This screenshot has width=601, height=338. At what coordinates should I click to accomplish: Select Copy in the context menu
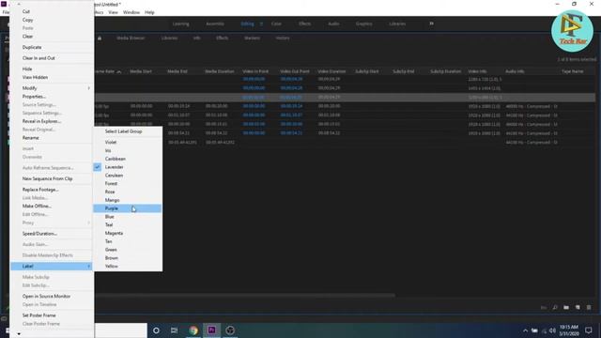[x=27, y=20]
